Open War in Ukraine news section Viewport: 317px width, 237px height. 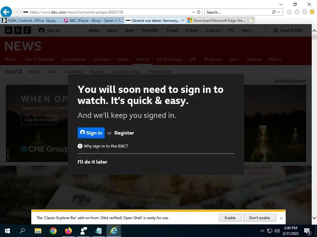pyautogui.click(x=39, y=59)
